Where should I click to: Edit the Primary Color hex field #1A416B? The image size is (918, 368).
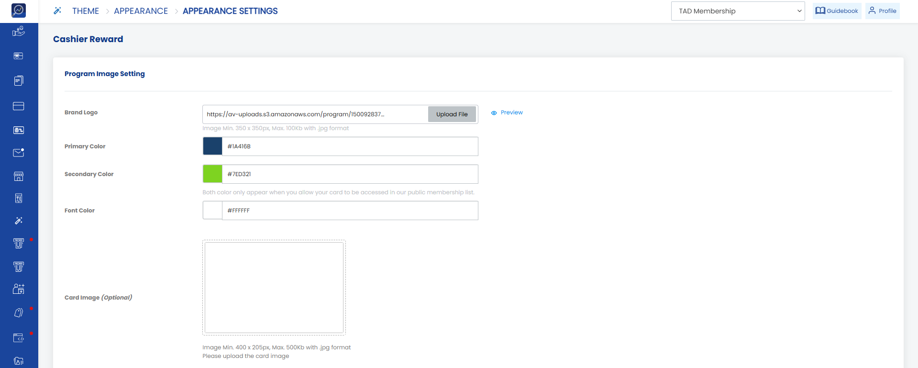pos(350,146)
